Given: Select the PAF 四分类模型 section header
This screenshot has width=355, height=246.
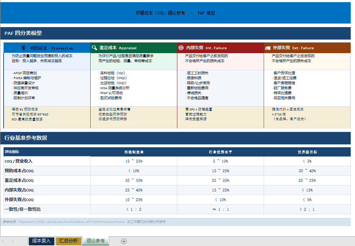Looking at the screenshot, I should pos(23,33).
